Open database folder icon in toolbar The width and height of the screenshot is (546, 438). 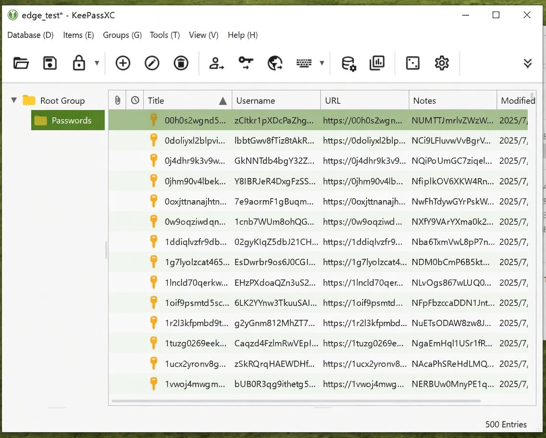pyautogui.click(x=21, y=63)
